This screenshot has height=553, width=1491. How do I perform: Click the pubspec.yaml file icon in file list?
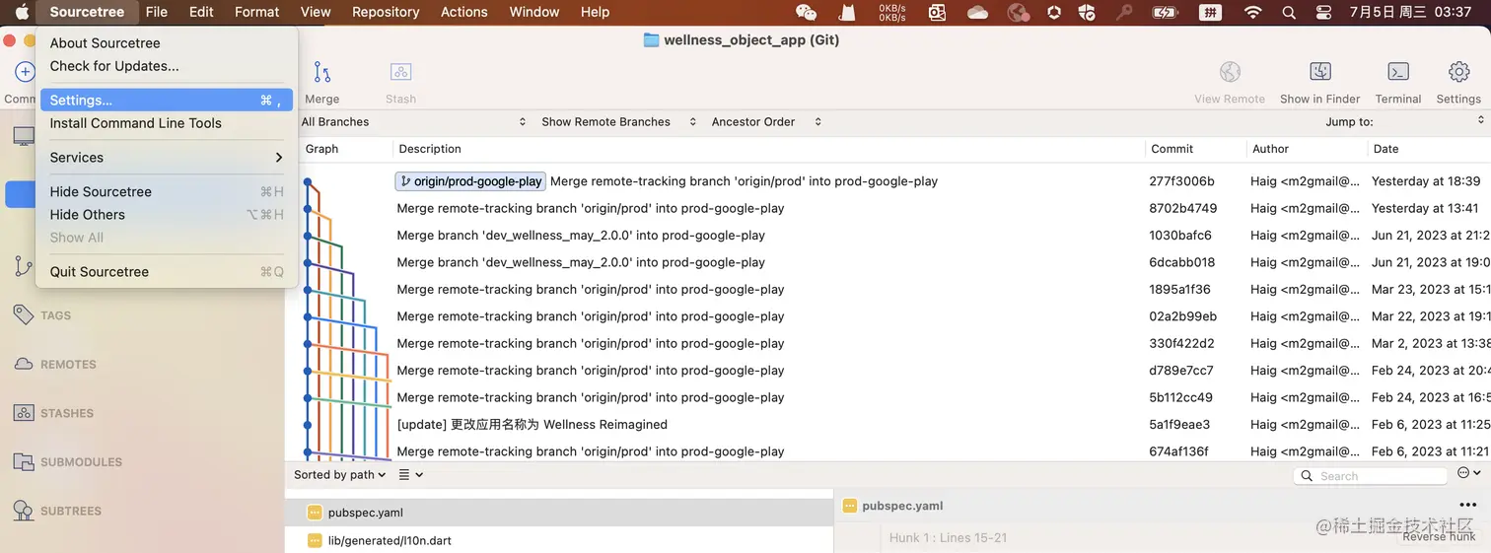[315, 513]
